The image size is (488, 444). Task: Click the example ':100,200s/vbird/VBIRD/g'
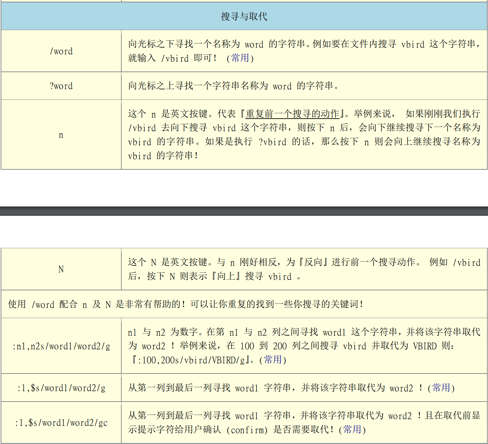(191, 360)
